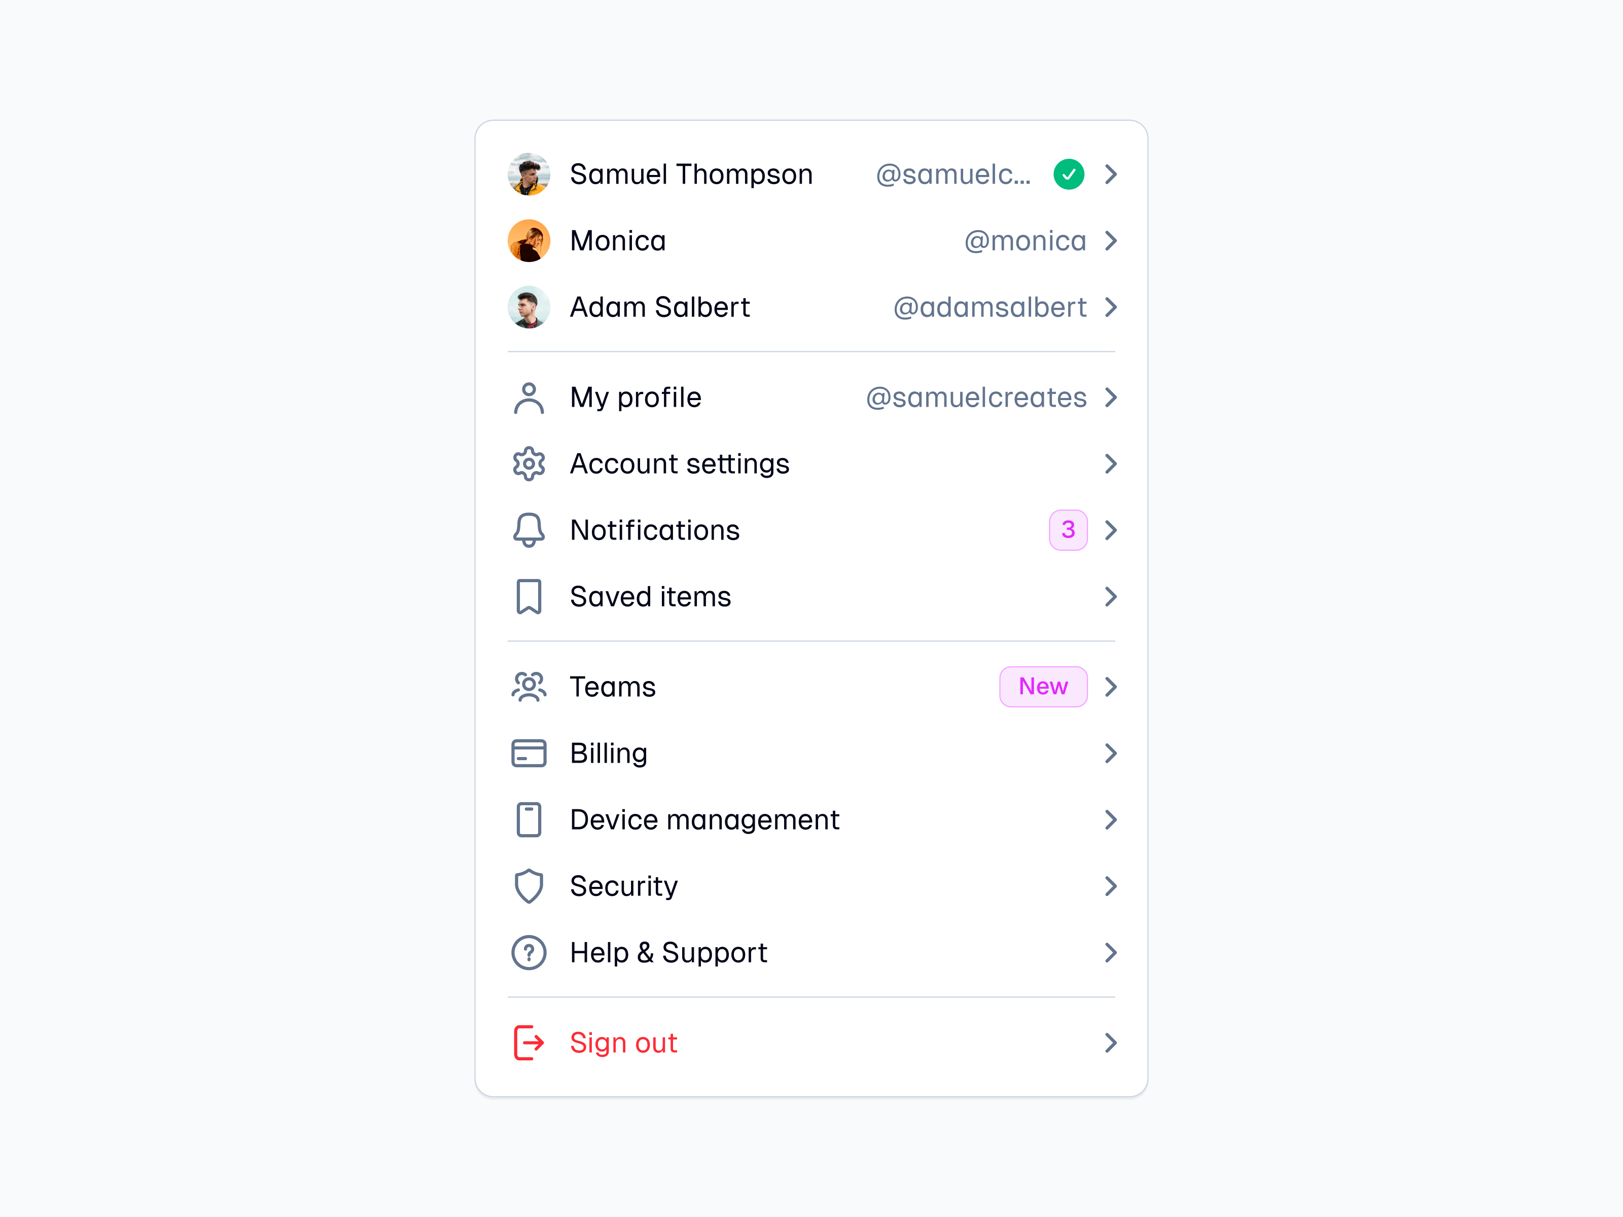1623x1217 pixels.
Task: Click the New badge next to Teams
Action: tap(1043, 687)
